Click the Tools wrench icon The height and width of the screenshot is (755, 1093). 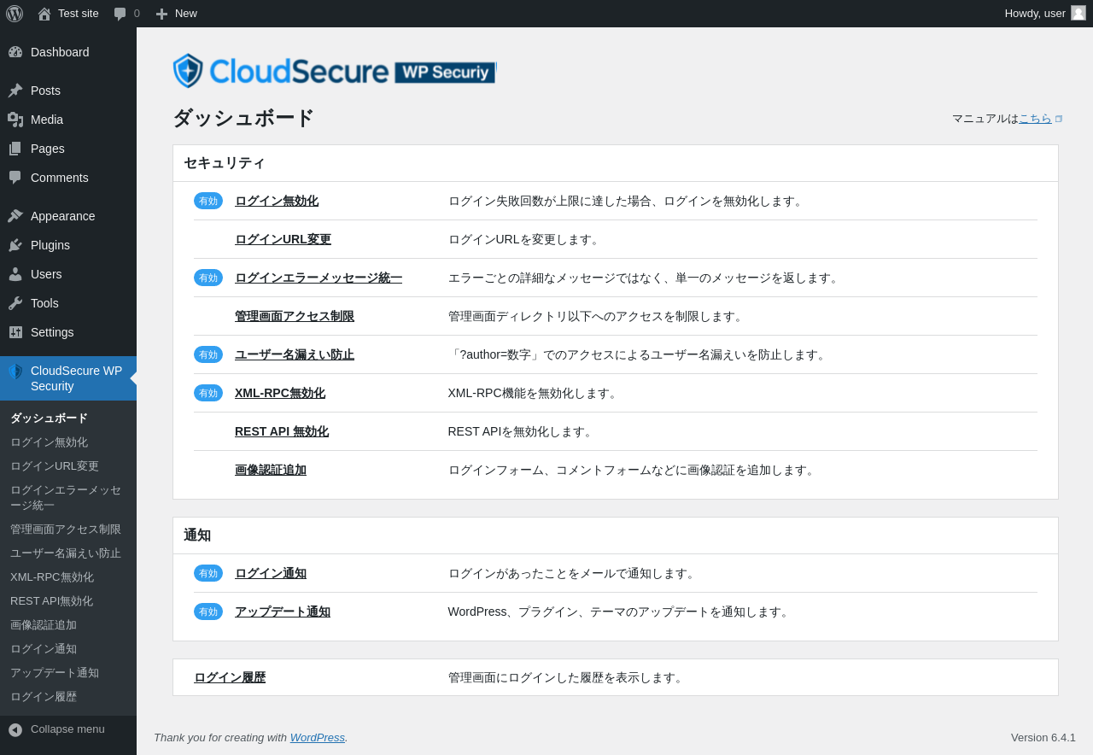pos(15,303)
